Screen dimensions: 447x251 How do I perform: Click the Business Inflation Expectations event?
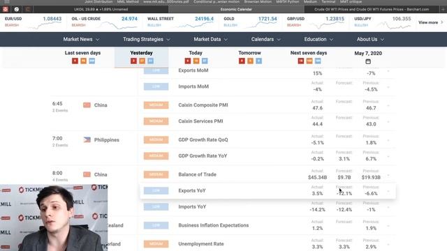[214, 225]
